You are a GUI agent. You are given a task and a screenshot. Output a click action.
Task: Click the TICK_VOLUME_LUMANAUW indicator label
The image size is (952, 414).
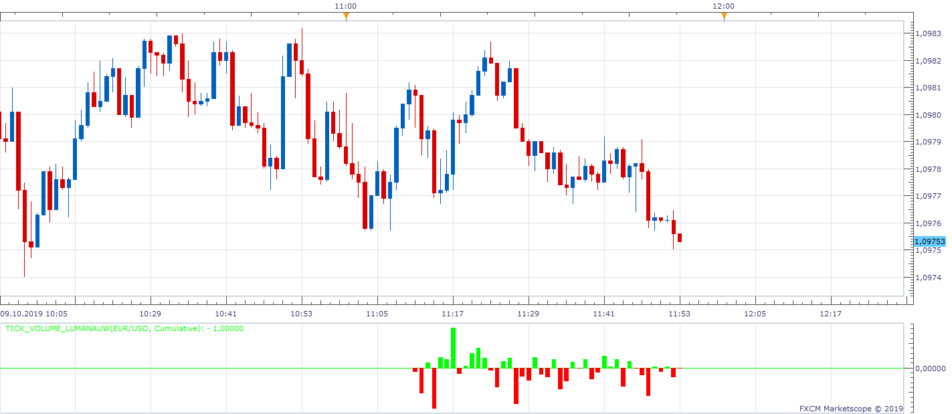(x=124, y=328)
